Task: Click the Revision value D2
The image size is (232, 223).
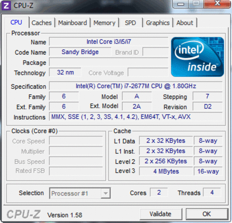Action: pyautogui.click(x=207, y=106)
